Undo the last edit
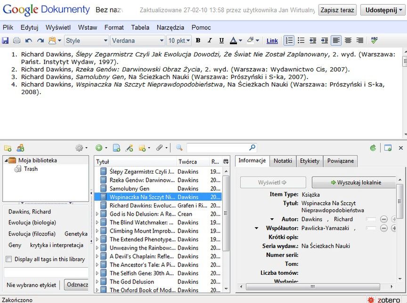 [29, 40]
